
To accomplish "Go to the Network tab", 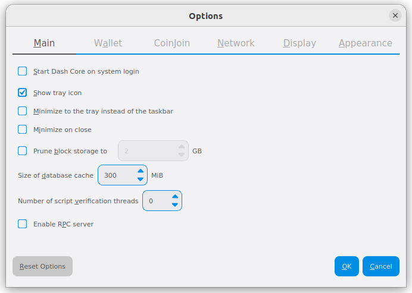I will 236,43.
